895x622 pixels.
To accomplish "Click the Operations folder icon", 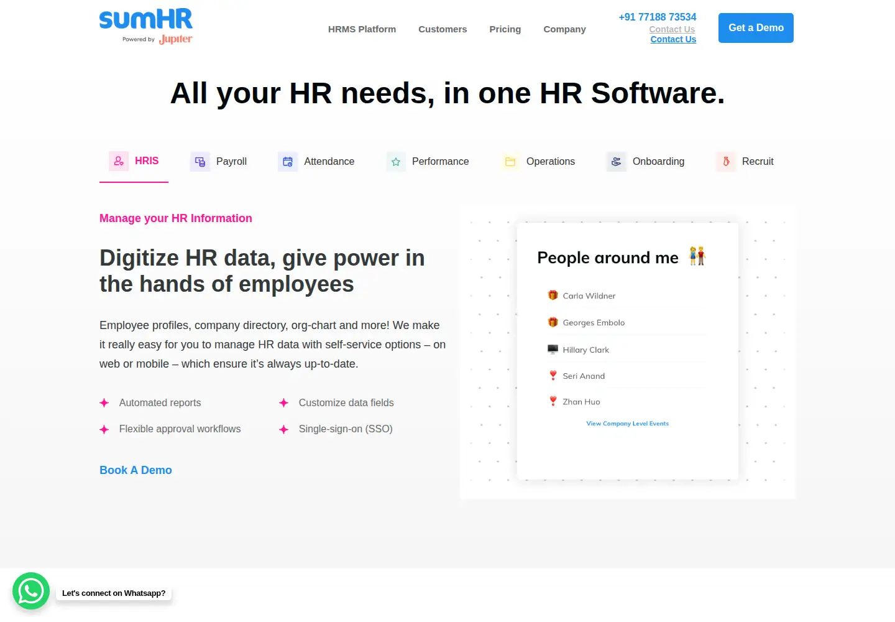I will (510, 162).
